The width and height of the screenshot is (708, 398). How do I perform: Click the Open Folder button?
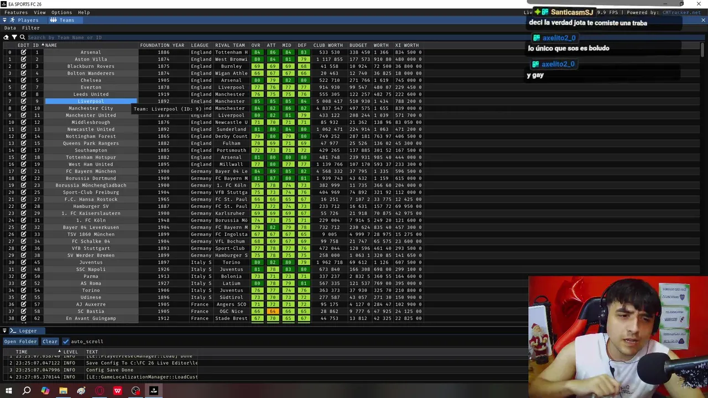pos(20,342)
